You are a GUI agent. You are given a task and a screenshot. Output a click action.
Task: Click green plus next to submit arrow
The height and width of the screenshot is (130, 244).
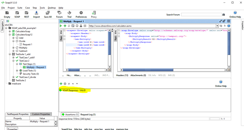(x=65, y=26)
